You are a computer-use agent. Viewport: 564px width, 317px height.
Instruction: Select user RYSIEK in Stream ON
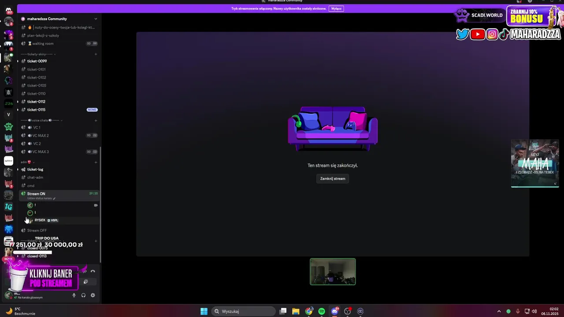pyautogui.click(x=62, y=220)
